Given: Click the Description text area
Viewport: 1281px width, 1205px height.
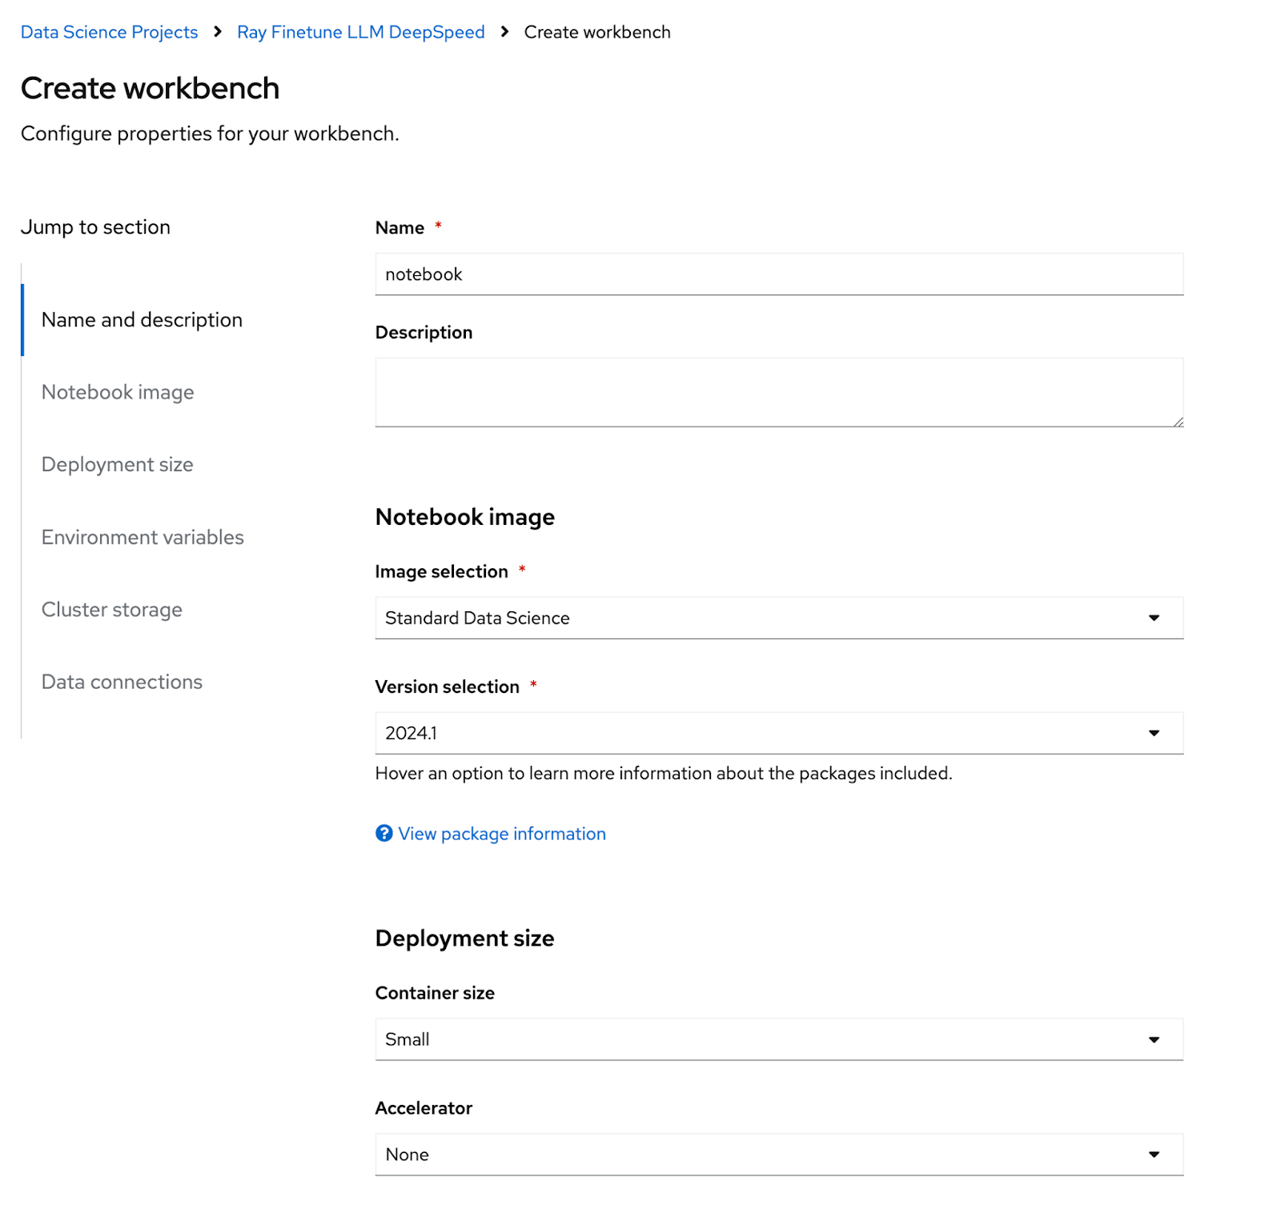Looking at the screenshot, I should [778, 392].
